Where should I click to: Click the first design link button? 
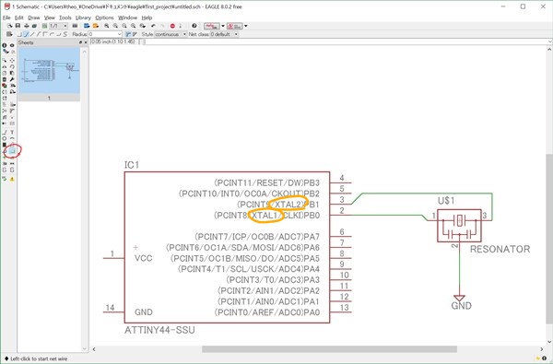click(x=212, y=26)
